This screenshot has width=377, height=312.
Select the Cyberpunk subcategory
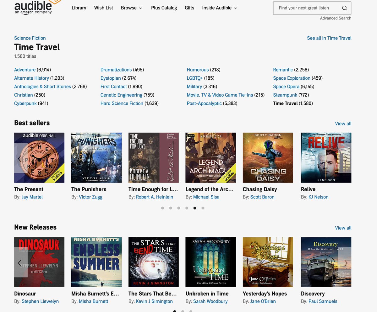(25, 103)
